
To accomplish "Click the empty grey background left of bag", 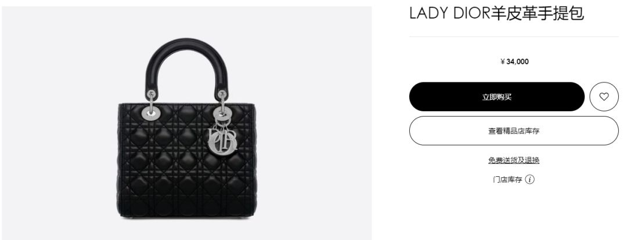I will [x=60, y=128].
